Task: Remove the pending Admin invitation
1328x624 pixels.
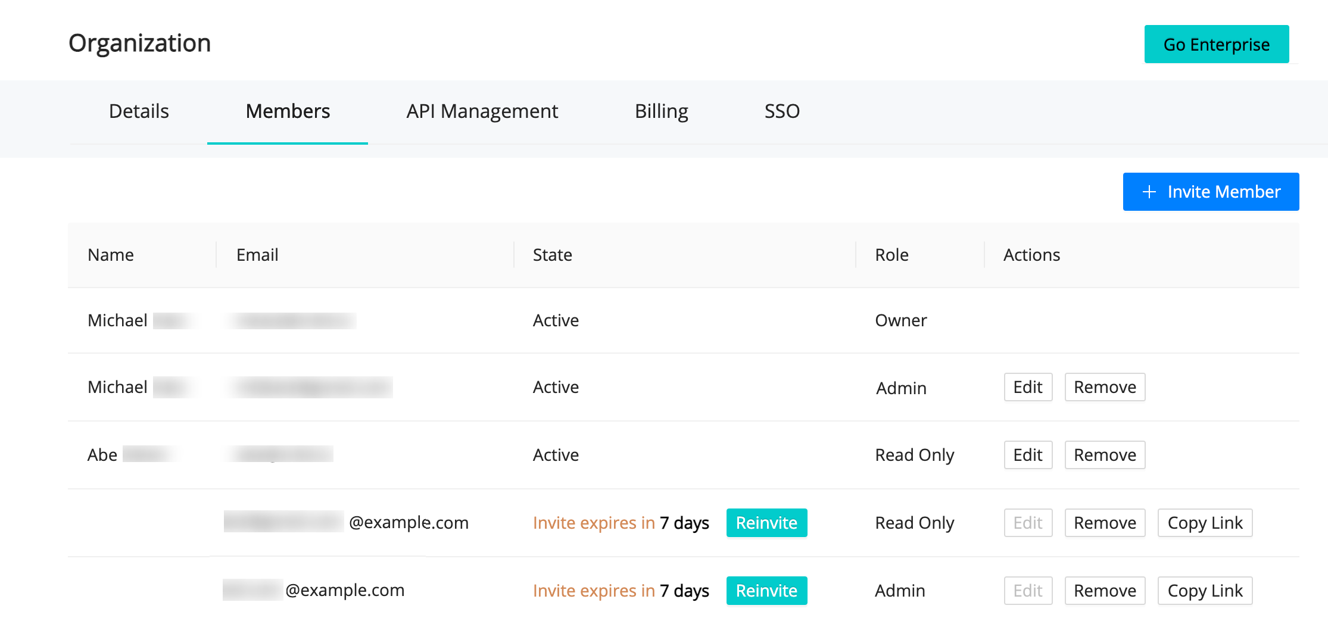Action: pos(1105,590)
